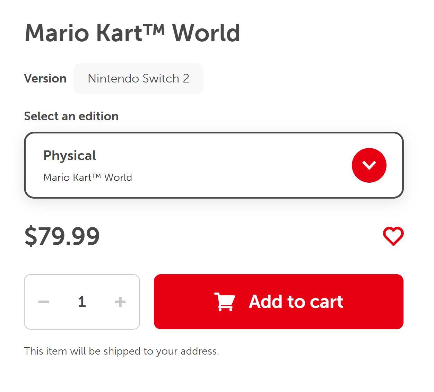The height and width of the screenshot is (392, 434).
Task: Click the quantity stepper box border area
Action: click(x=82, y=302)
